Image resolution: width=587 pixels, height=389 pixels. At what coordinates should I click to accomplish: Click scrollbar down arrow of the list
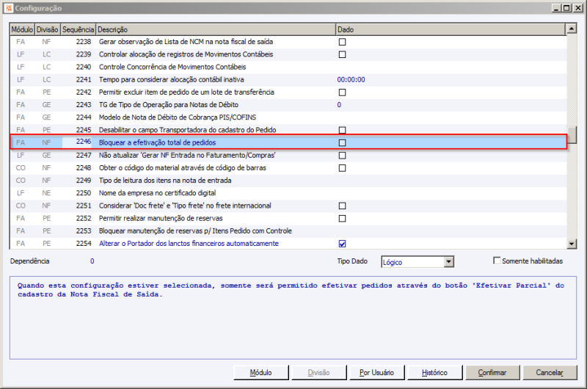tap(572, 244)
